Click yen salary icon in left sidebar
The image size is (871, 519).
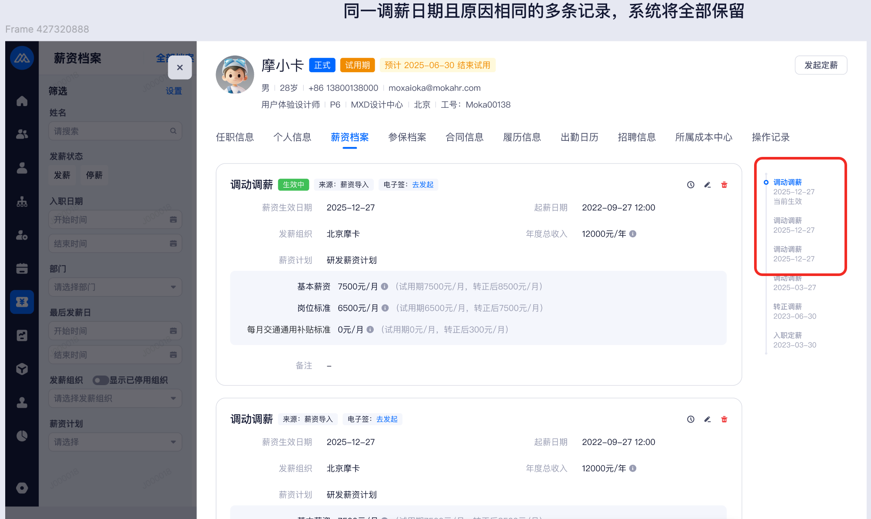coord(22,302)
